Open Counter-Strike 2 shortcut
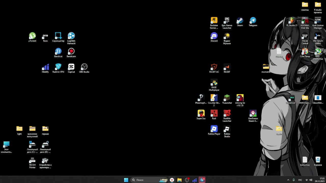This screenshot has height=183, width=326. 214,100
